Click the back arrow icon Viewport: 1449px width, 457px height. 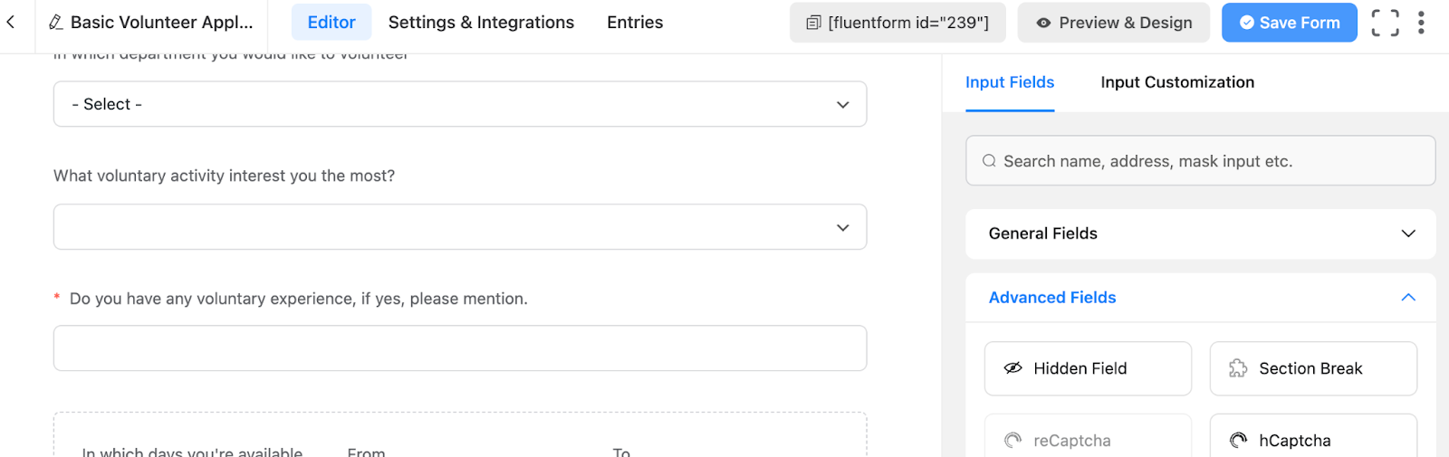coord(11,22)
